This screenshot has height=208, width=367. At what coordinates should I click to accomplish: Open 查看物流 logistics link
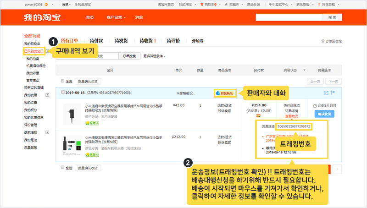[x=292, y=116]
